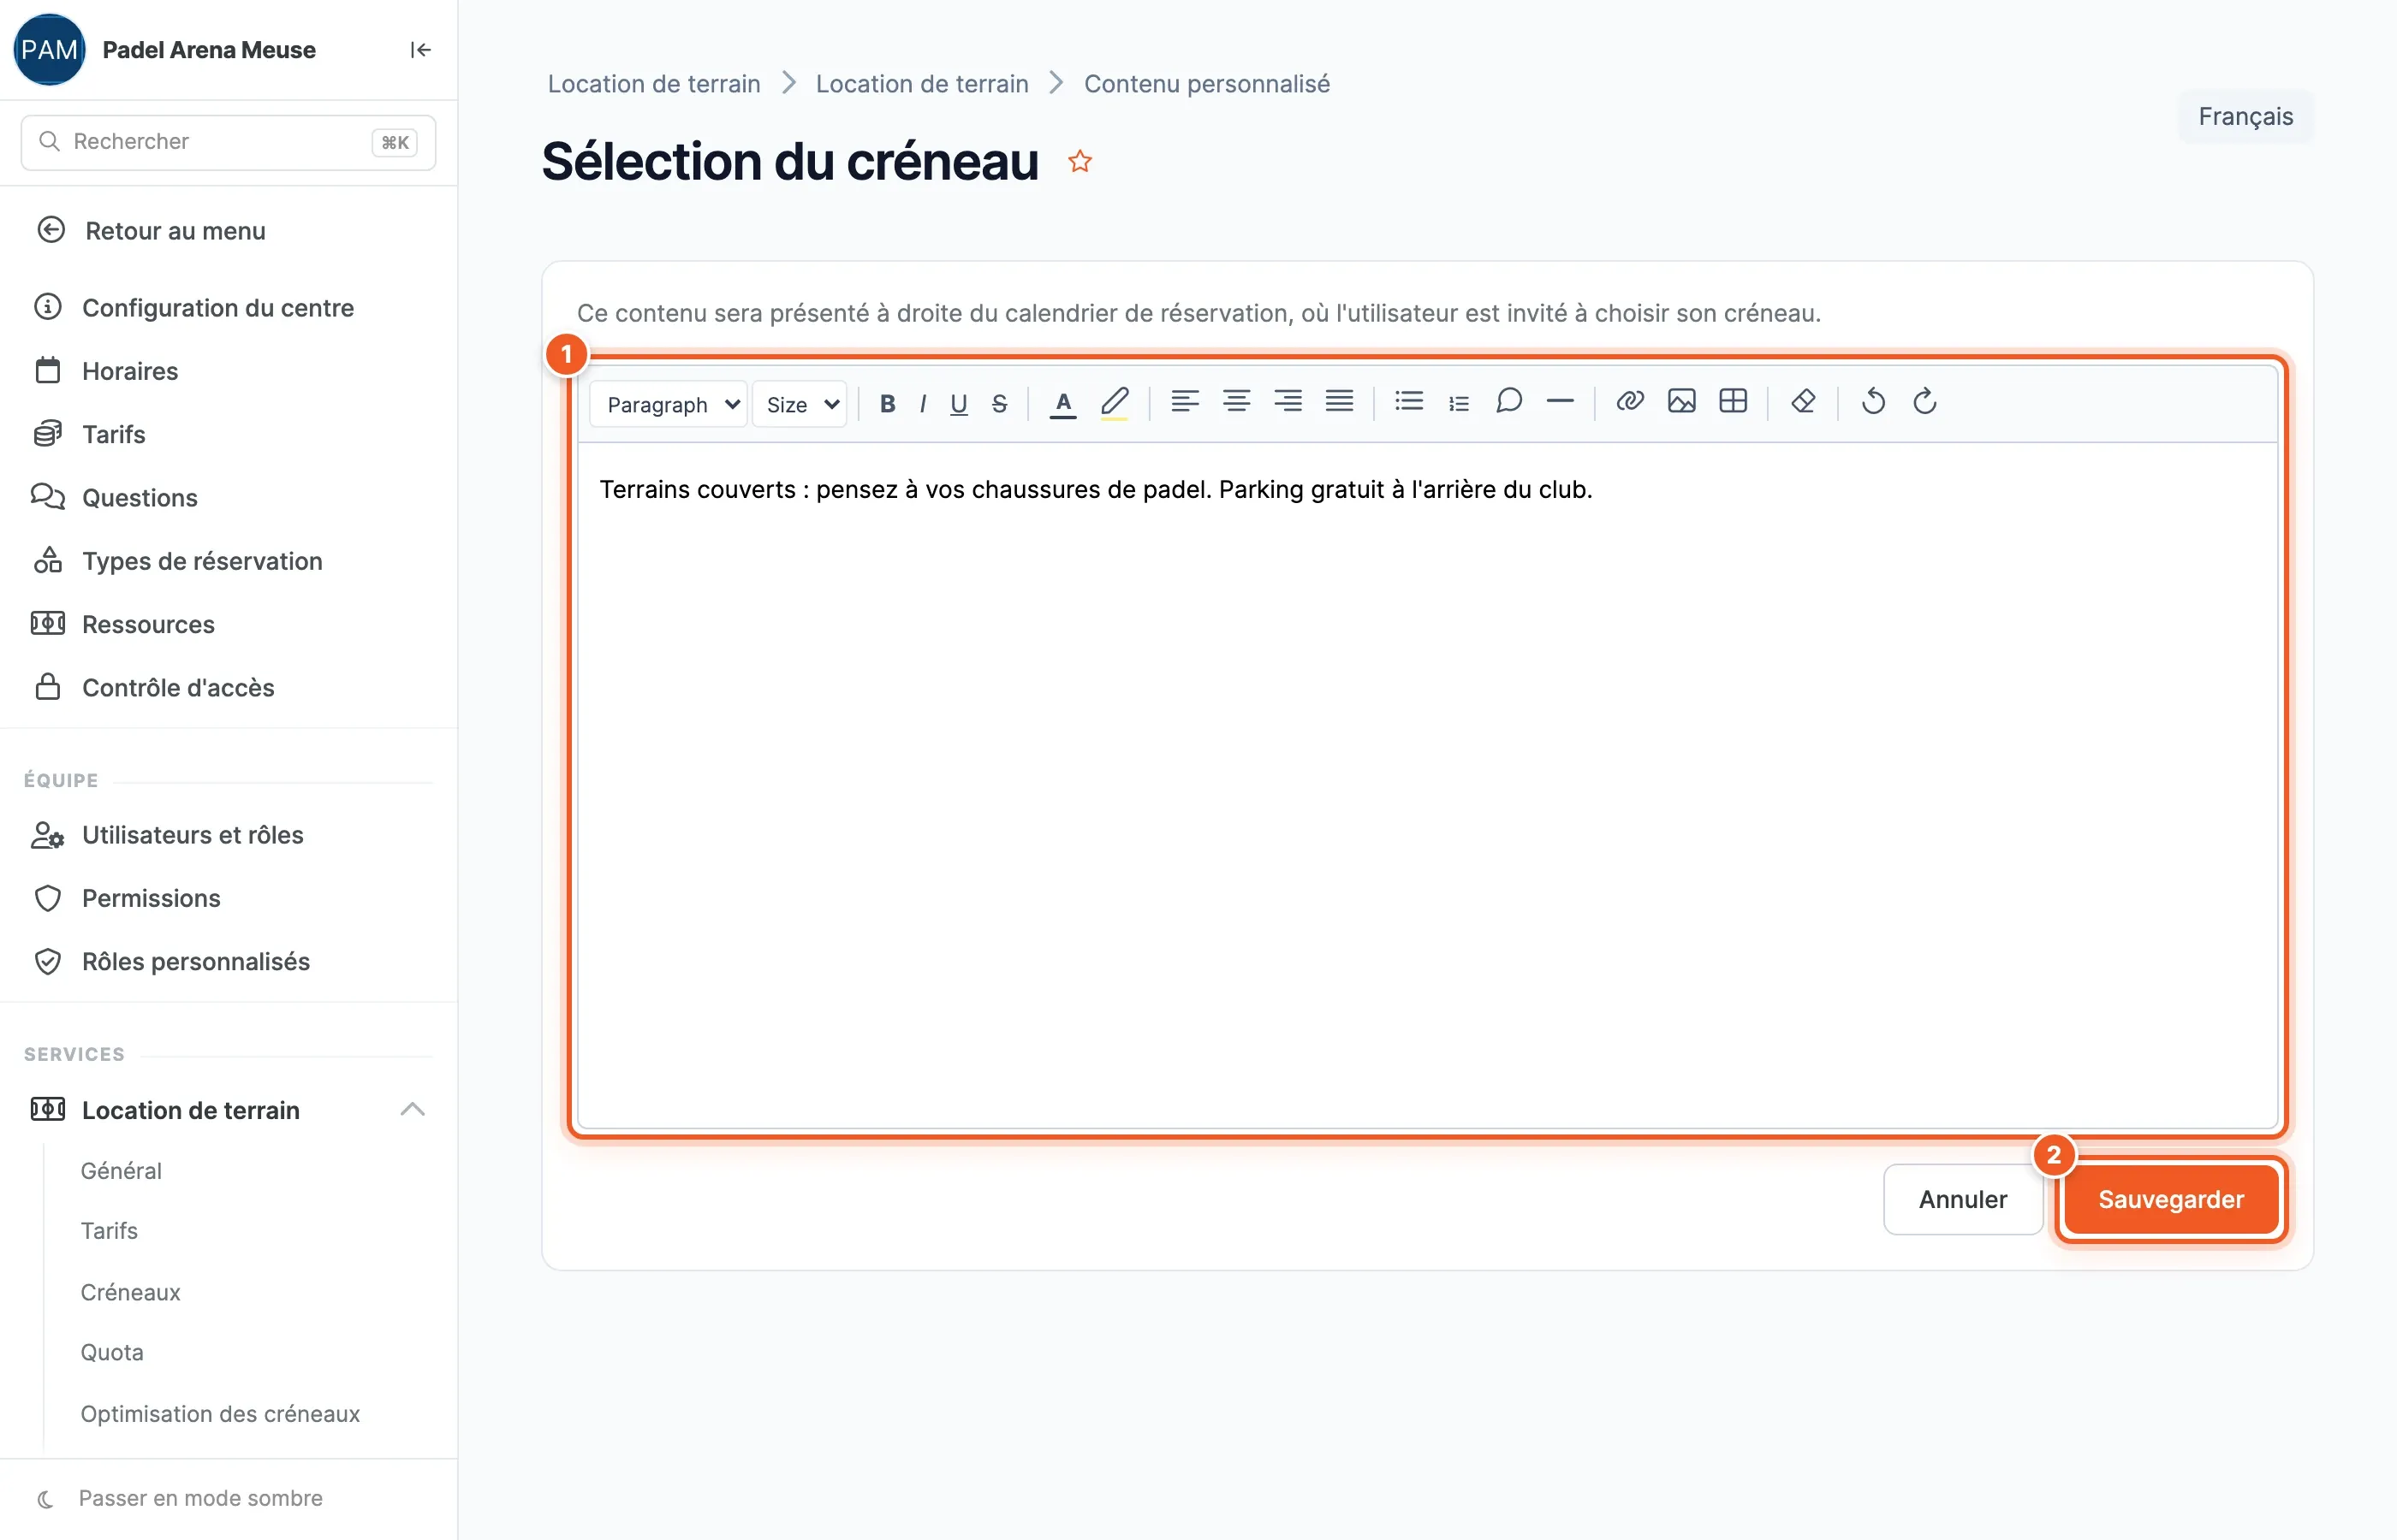Go back via Retour au menu
This screenshot has width=2397, height=1540.
(151, 230)
